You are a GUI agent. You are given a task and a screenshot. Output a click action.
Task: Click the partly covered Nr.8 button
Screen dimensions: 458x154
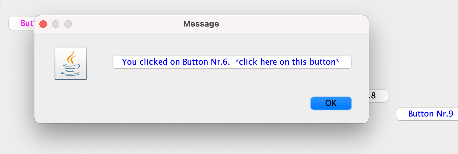[378, 96]
